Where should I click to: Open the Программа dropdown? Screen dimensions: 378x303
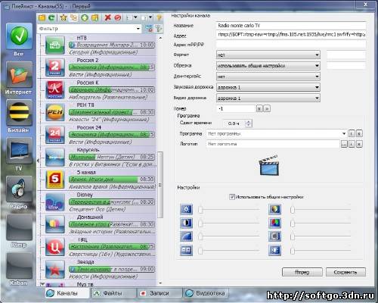(x=344, y=133)
